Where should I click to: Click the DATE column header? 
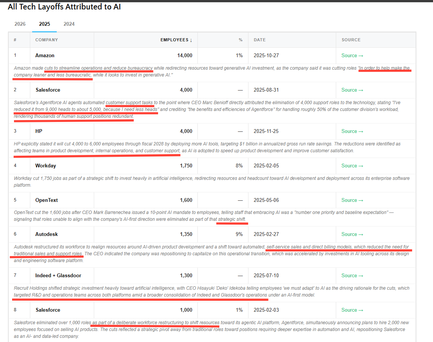coord(259,40)
